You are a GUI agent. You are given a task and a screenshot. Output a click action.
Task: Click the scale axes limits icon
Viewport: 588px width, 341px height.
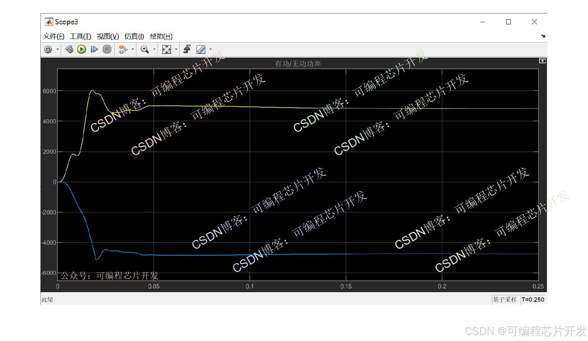[166, 49]
